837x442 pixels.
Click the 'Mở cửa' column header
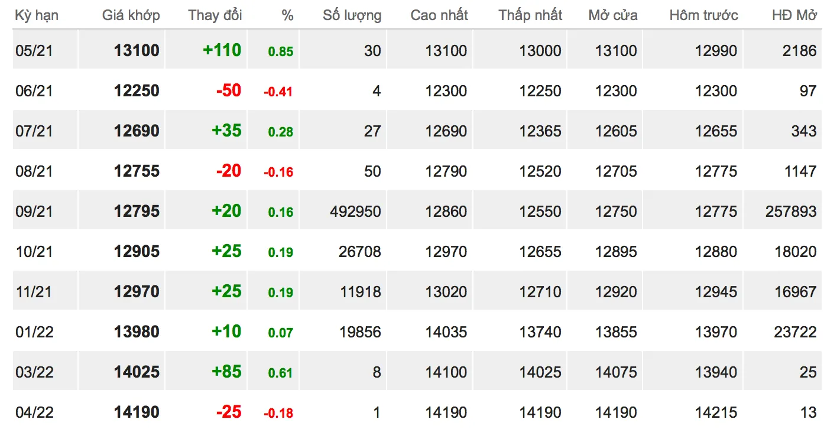click(613, 15)
